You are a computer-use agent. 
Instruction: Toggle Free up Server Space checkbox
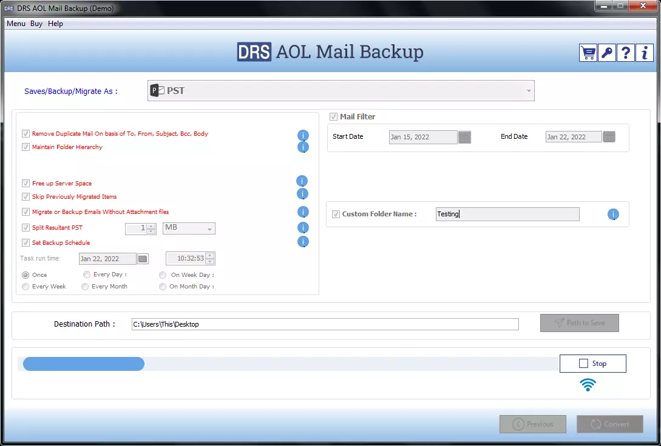pyautogui.click(x=25, y=184)
